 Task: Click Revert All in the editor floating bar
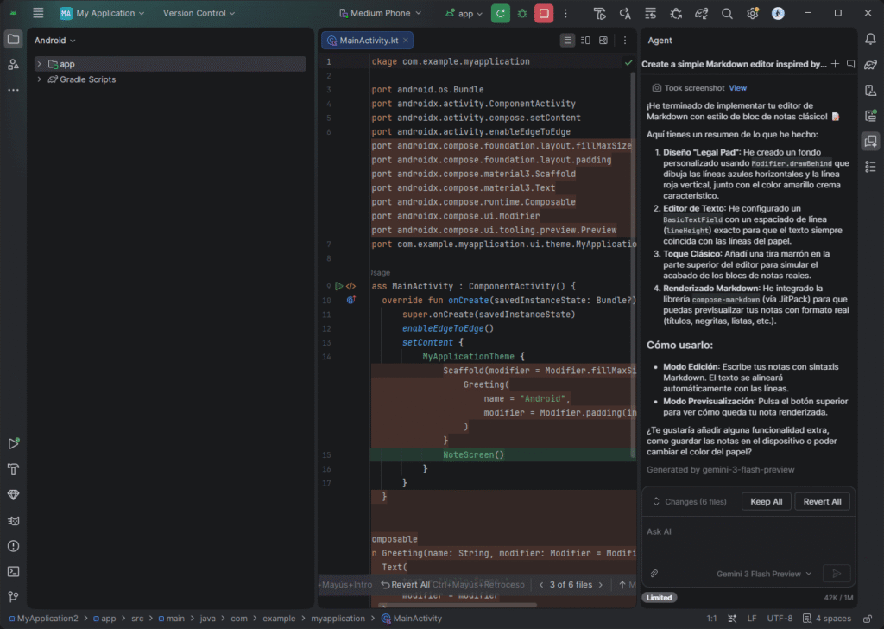(406, 584)
